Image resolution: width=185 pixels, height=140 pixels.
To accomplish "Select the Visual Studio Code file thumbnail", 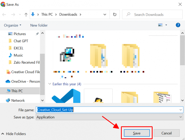I will [66, 96].
